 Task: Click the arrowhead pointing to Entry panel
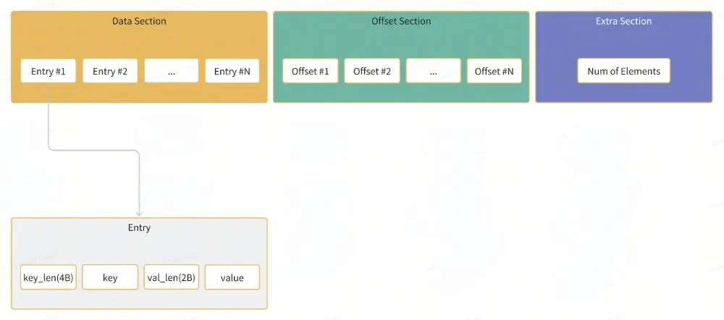pyautogui.click(x=139, y=212)
